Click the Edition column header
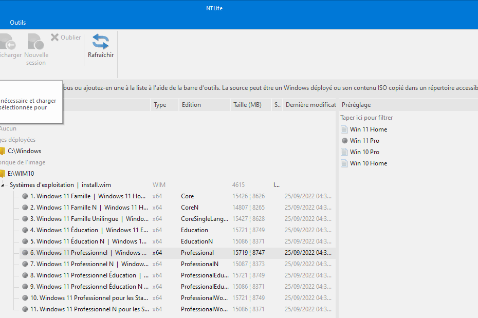 (x=191, y=105)
